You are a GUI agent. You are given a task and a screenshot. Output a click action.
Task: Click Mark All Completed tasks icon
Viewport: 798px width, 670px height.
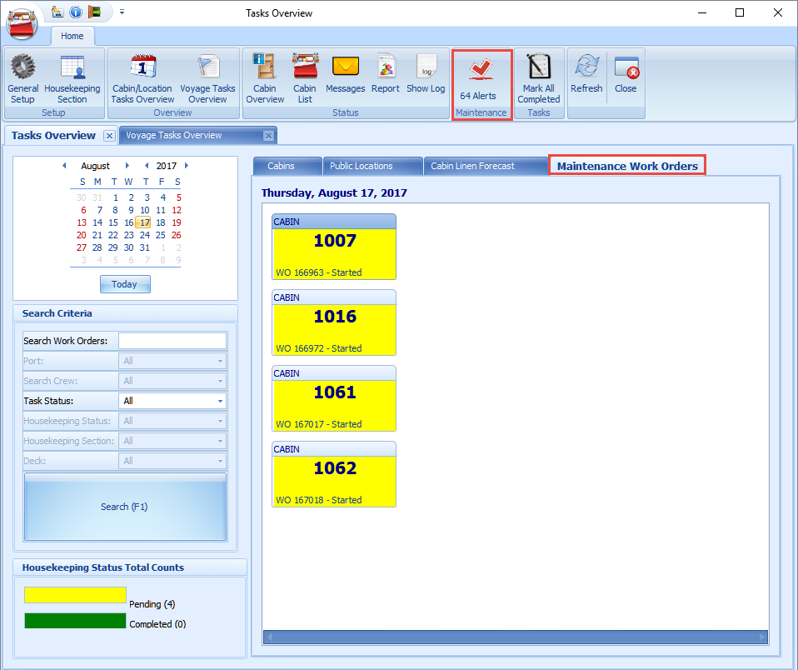538,75
